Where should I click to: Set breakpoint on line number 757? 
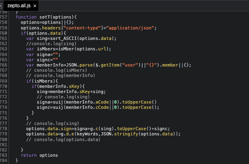point(4,17)
